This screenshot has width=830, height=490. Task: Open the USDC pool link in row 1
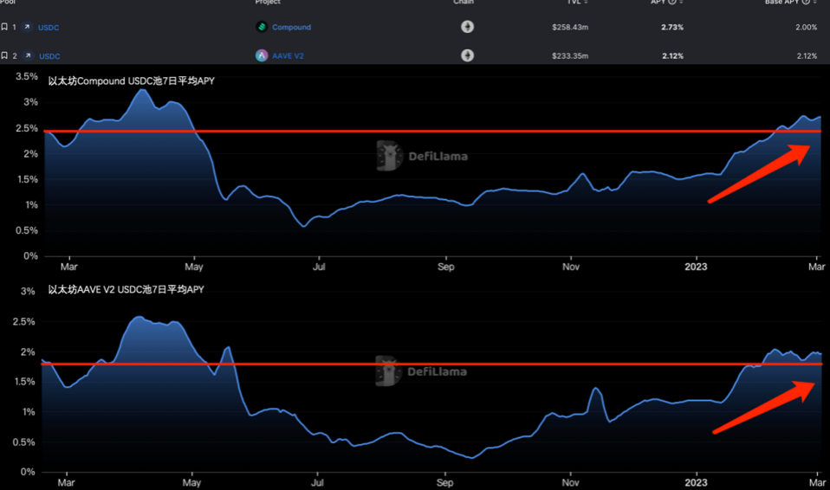click(x=49, y=28)
